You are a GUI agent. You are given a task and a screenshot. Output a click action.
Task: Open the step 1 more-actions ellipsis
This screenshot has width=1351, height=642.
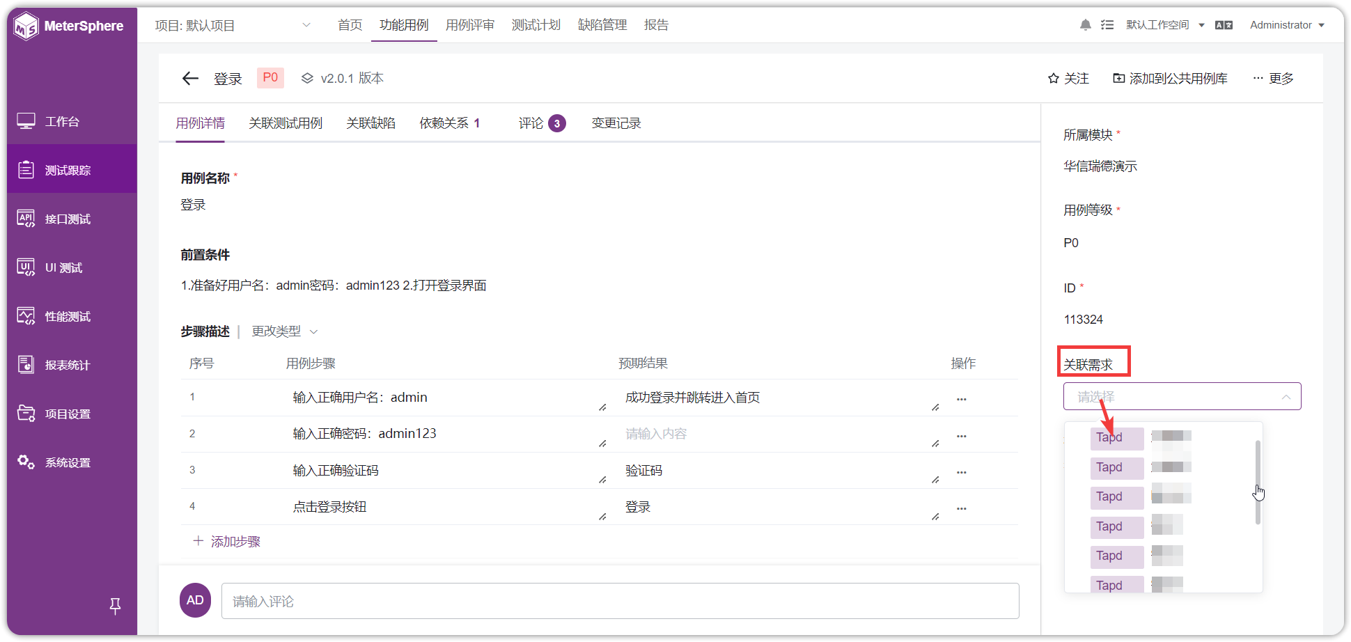[962, 399]
